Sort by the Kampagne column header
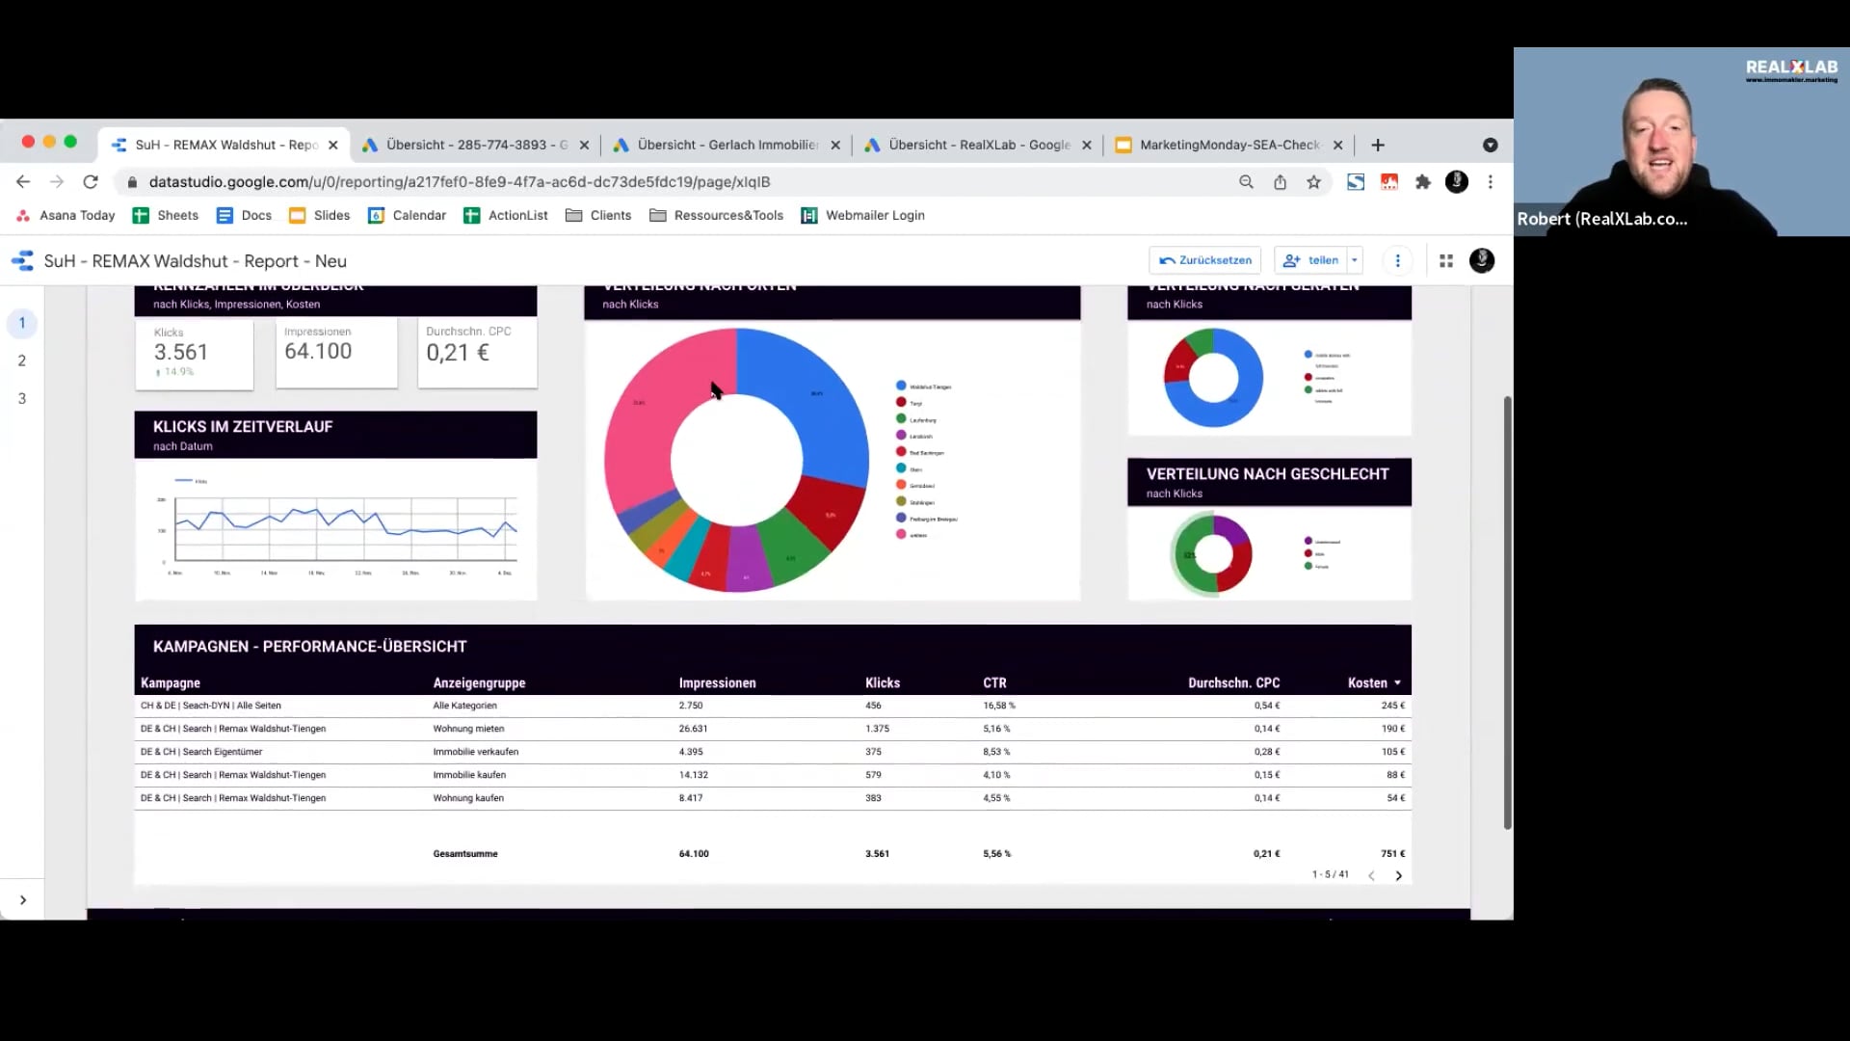This screenshot has width=1850, height=1041. [171, 682]
